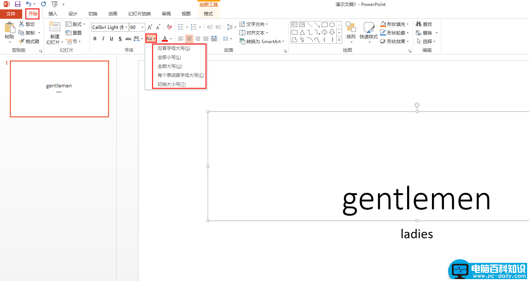Open the File (文件) tab
This screenshot has width=529, height=281.
[x=11, y=14]
